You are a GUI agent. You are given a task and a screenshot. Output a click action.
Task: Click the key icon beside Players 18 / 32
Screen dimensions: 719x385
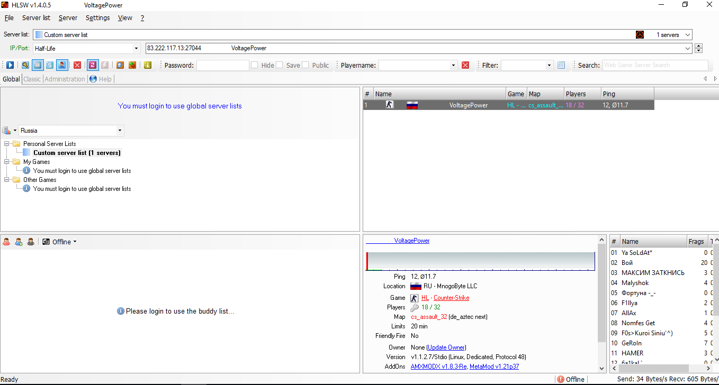coord(415,307)
